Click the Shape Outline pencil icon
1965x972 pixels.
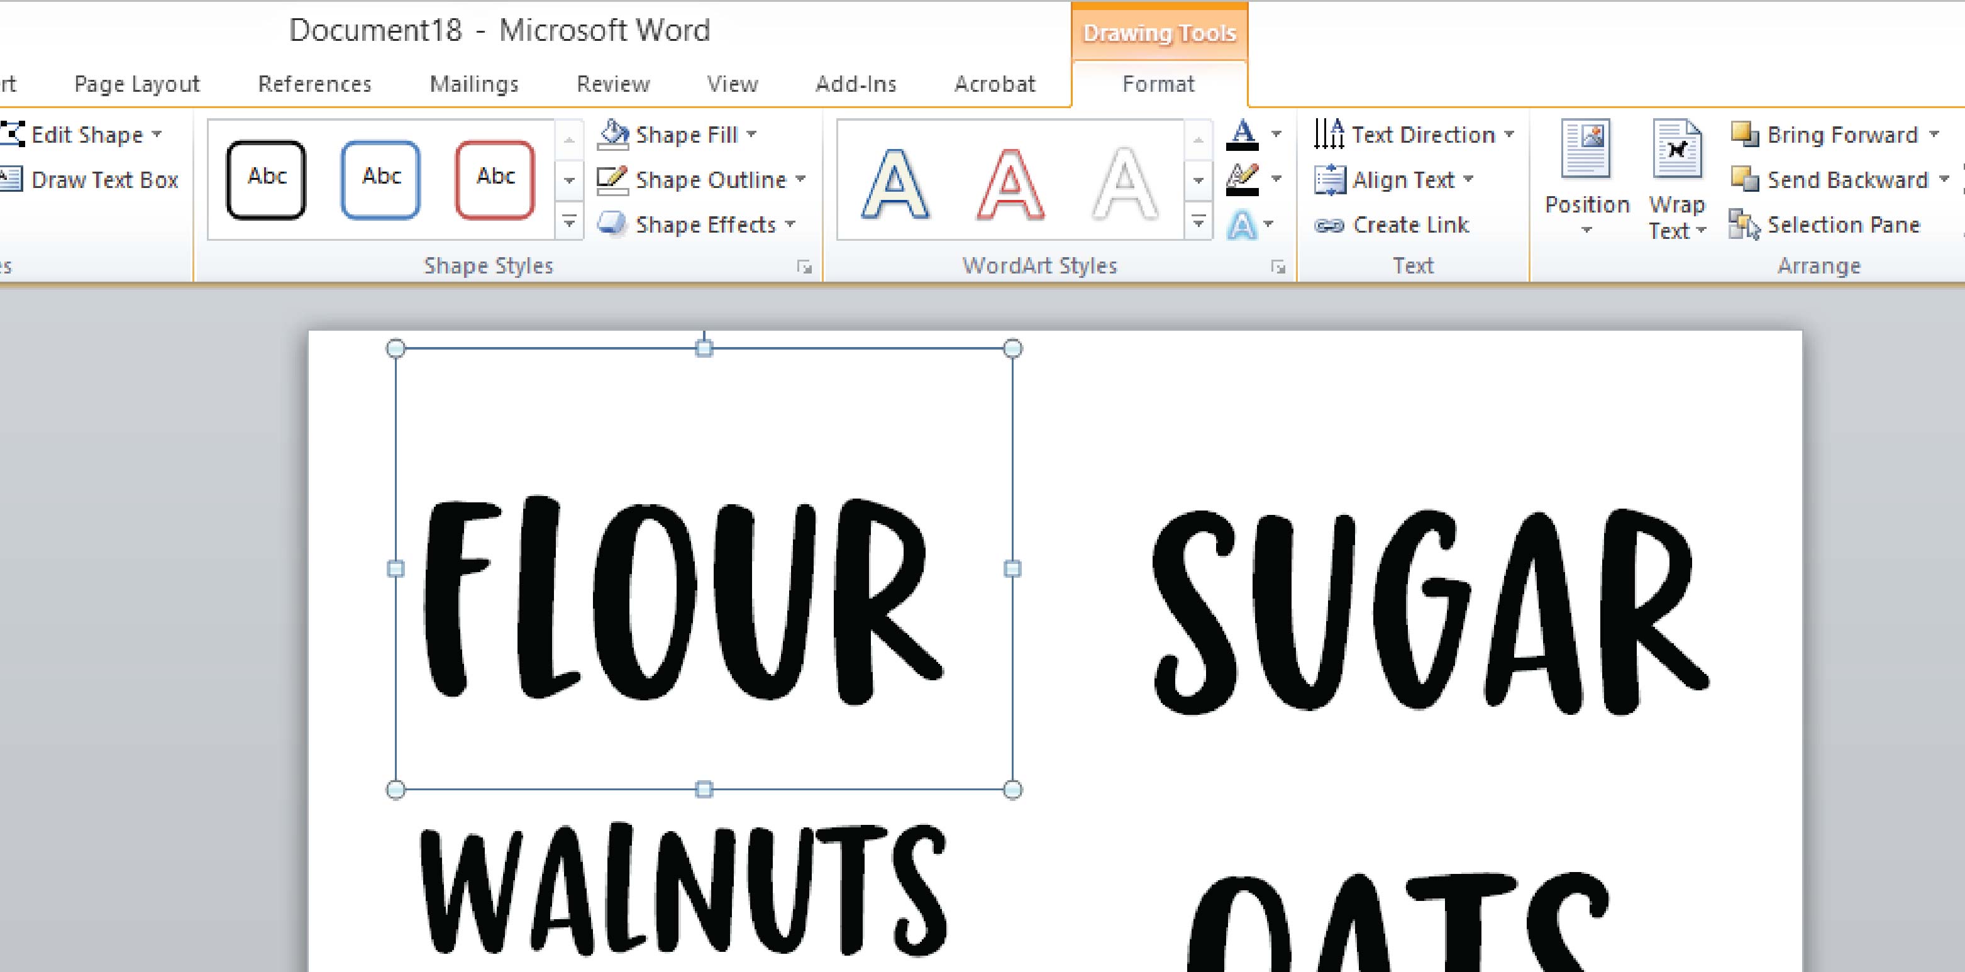point(612,180)
